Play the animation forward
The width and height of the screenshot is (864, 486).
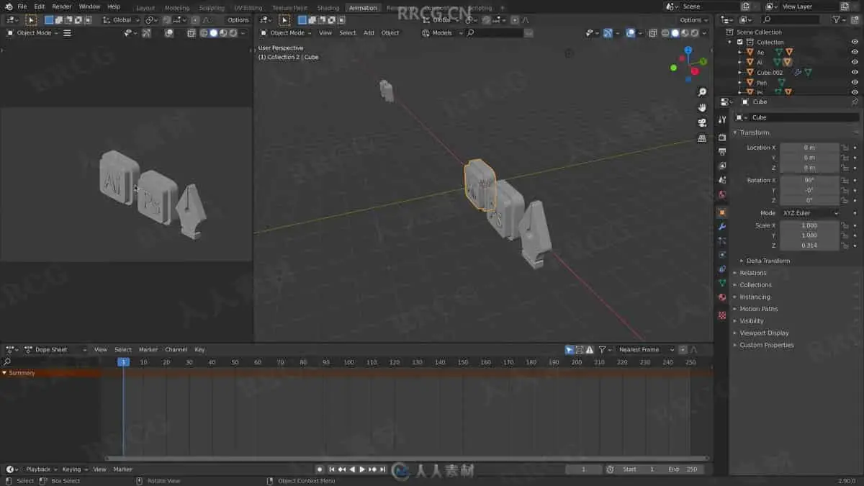(362, 469)
